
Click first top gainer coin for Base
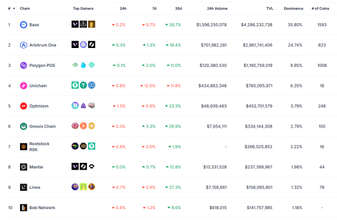coord(75,24)
